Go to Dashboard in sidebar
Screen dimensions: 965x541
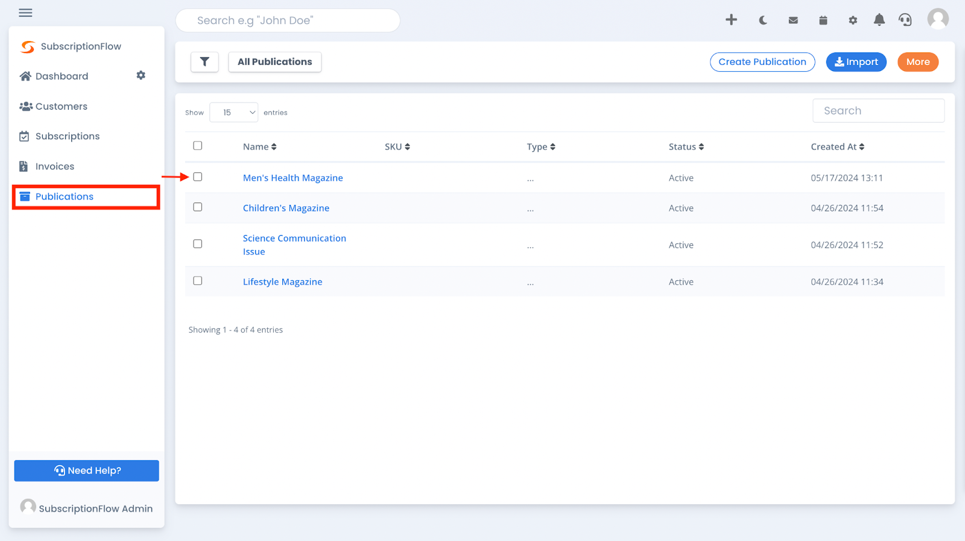click(62, 76)
